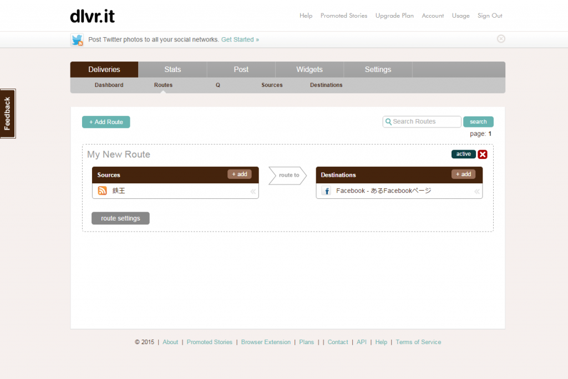
Task: Open the Q sub-tab
Action: tap(217, 85)
